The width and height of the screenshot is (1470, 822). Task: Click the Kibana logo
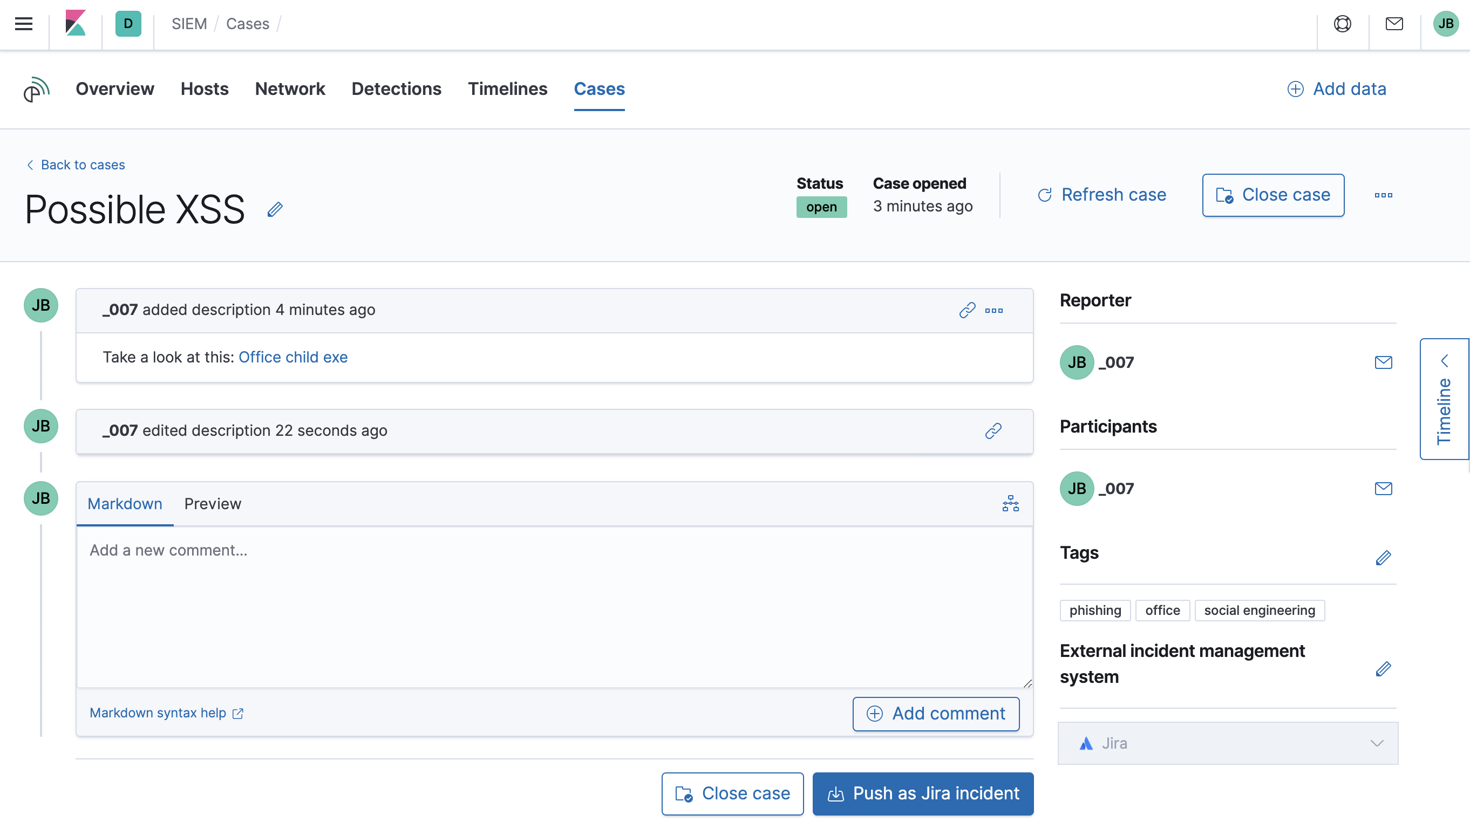pyautogui.click(x=76, y=23)
